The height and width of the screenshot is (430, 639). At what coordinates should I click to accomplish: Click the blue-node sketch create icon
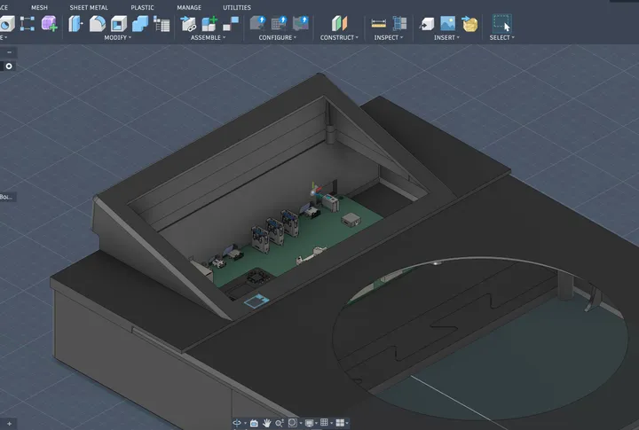tap(28, 24)
